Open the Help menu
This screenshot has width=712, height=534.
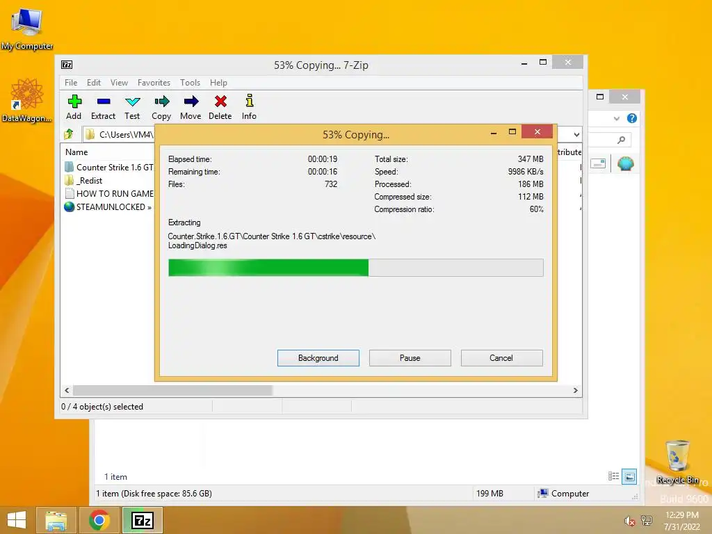coord(218,83)
